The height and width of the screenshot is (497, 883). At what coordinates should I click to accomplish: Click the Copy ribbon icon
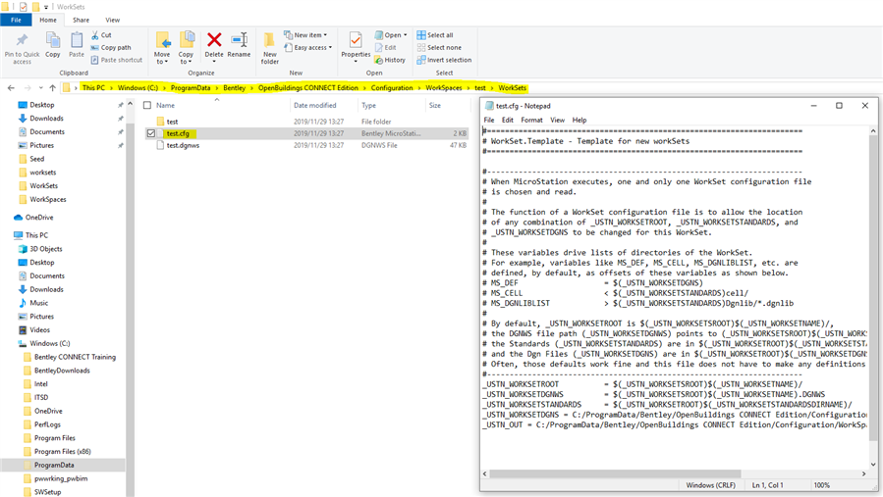point(53,40)
